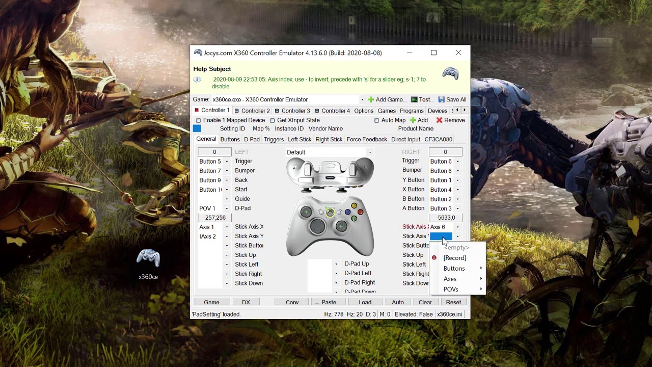Click the Clear button

425,302
